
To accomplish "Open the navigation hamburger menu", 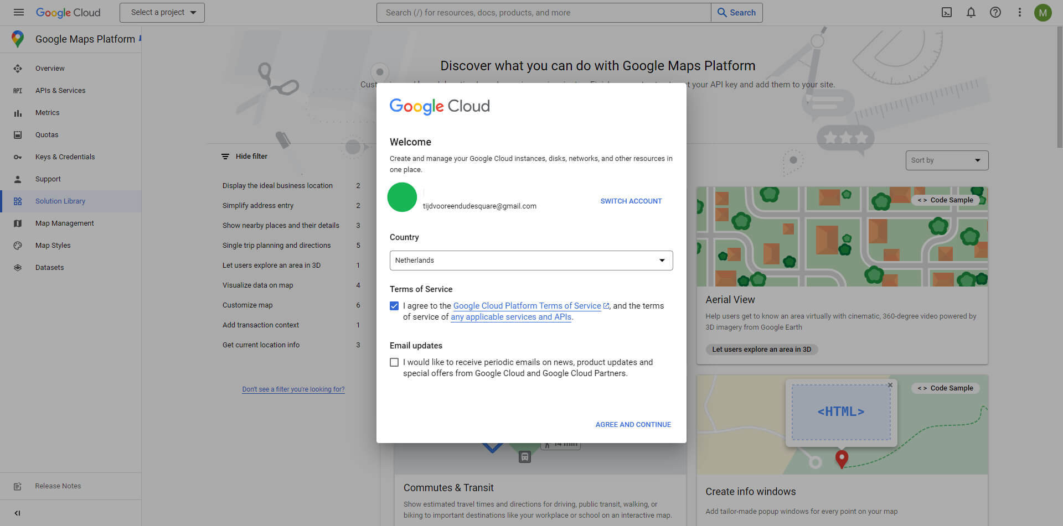I will pyautogui.click(x=18, y=12).
